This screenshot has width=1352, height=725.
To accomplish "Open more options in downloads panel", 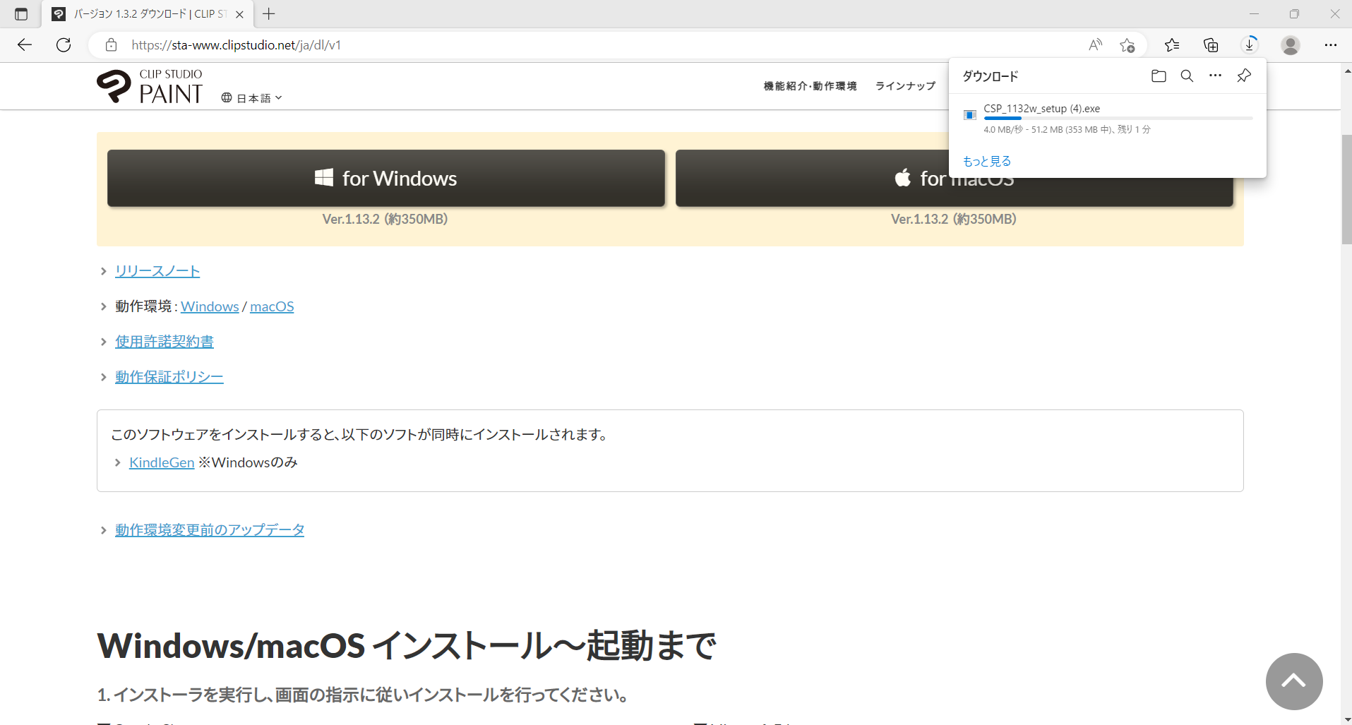I will [x=1215, y=76].
